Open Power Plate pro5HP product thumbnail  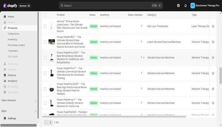(x=52, y=89)
